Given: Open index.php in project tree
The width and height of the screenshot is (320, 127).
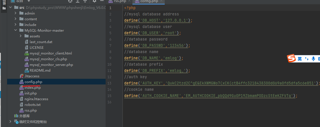Looking at the screenshot, I should tap(33, 88).
